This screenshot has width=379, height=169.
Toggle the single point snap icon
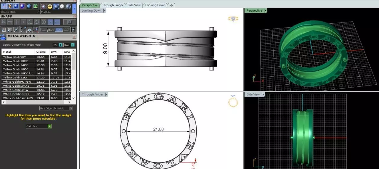point(23,22)
